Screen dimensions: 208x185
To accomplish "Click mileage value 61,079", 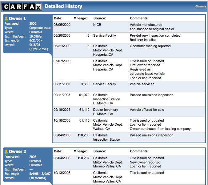I will click(84, 95).
